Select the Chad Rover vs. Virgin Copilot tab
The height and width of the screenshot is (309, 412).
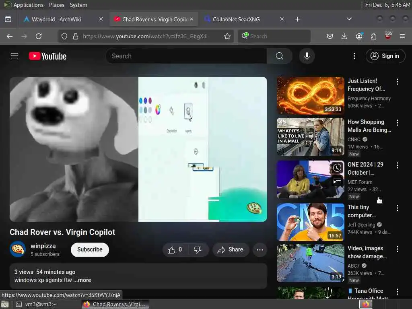155,19
